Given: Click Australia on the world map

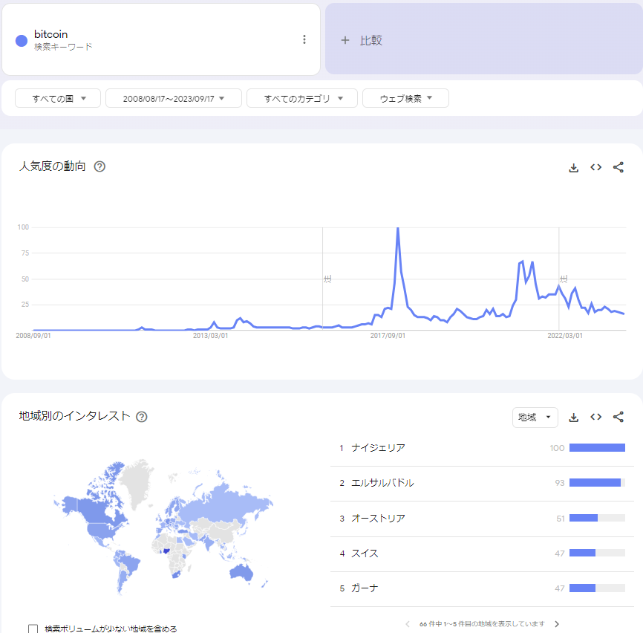Looking at the screenshot, I should [241, 571].
